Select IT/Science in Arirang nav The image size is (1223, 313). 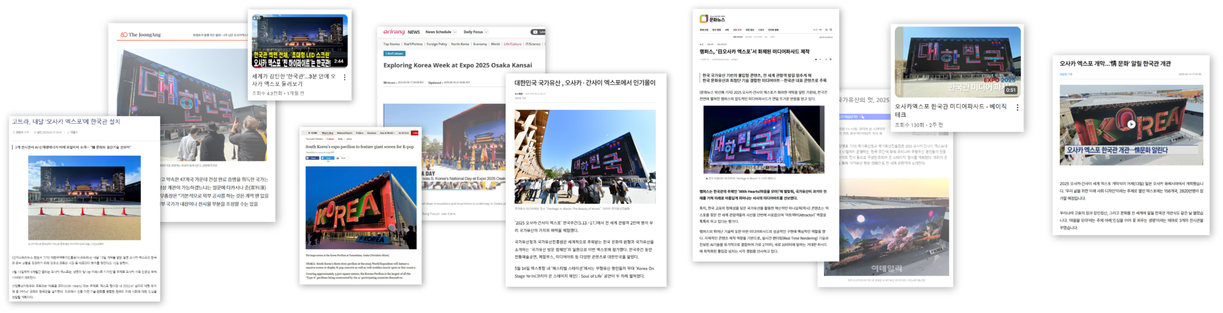[533, 44]
